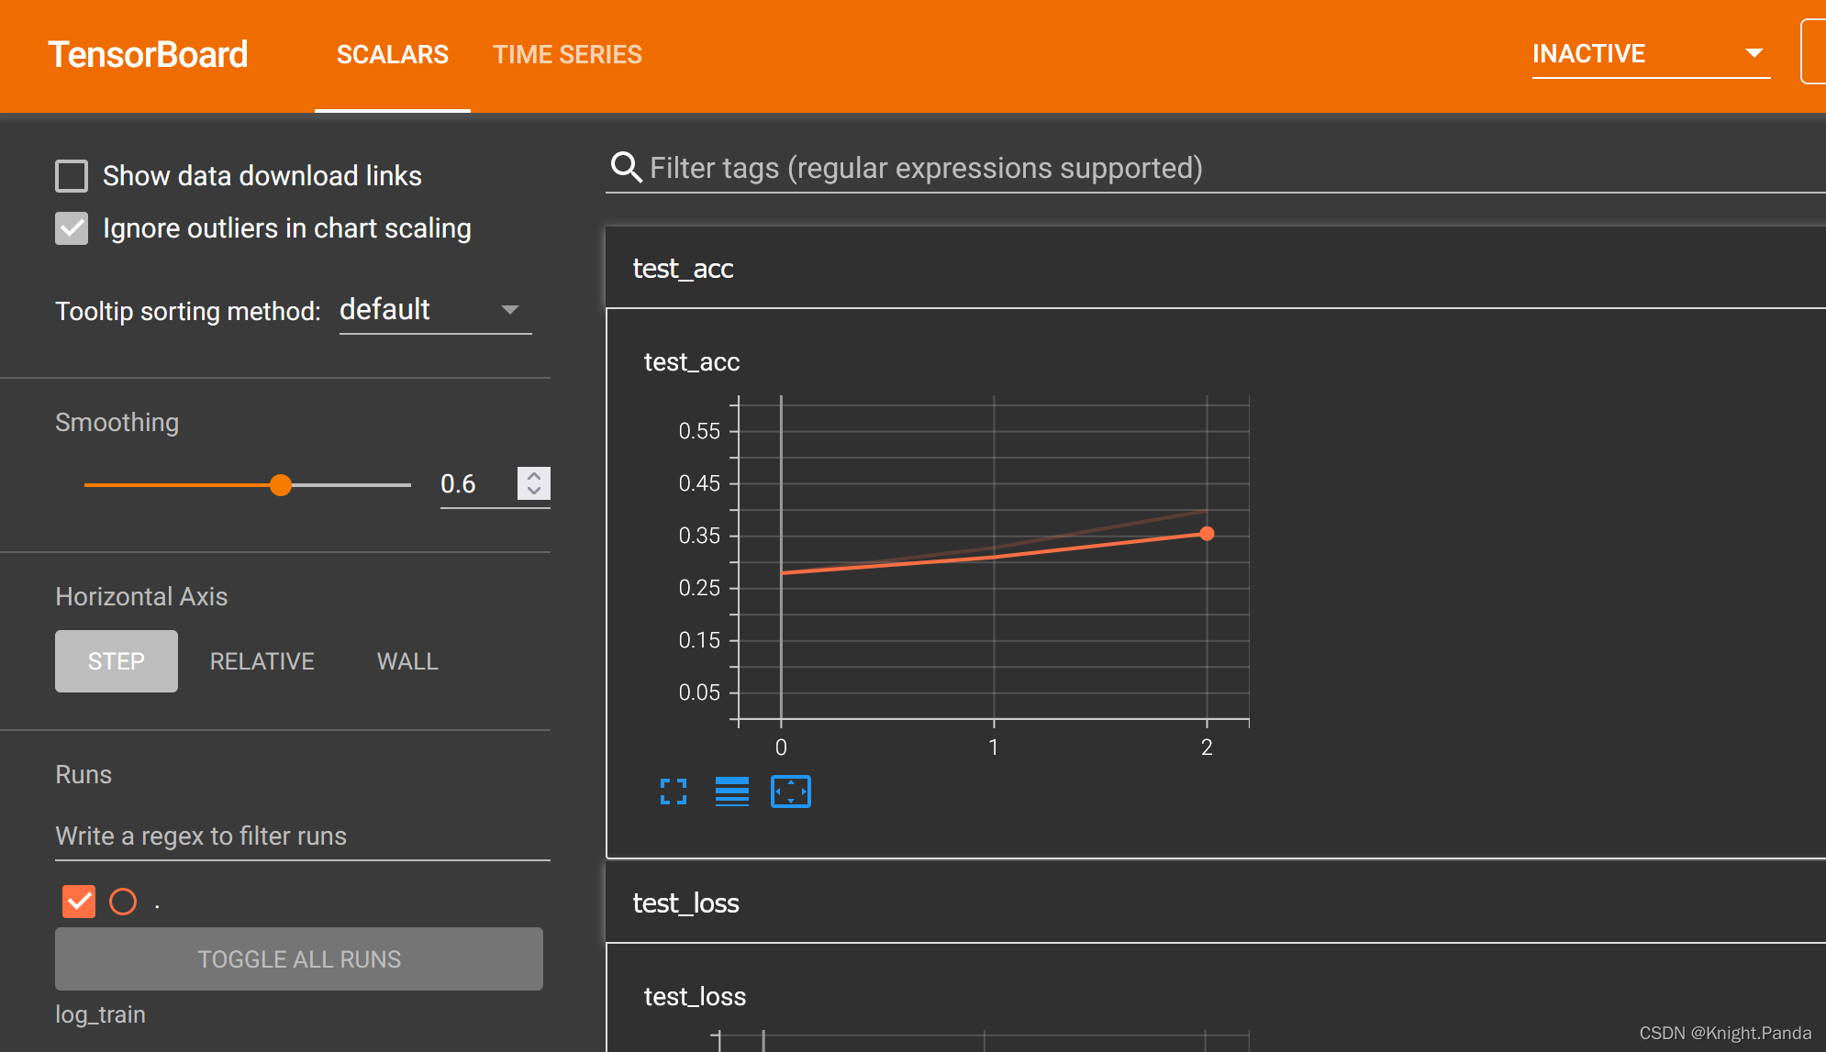Click the test_loss chart title
The height and width of the screenshot is (1052, 1826).
[x=695, y=997]
